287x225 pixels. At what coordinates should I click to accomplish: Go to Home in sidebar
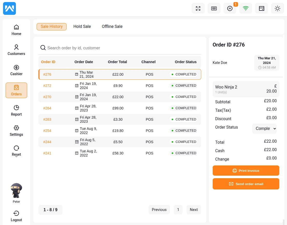[16, 30]
